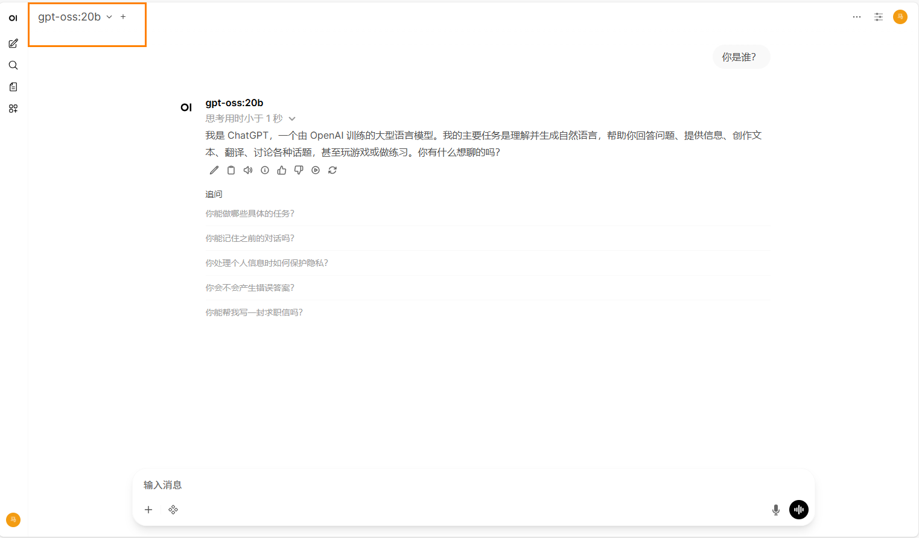The height and width of the screenshot is (538, 919).
Task: Mark the response with thumbs down
Action: pyautogui.click(x=299, y=170)
